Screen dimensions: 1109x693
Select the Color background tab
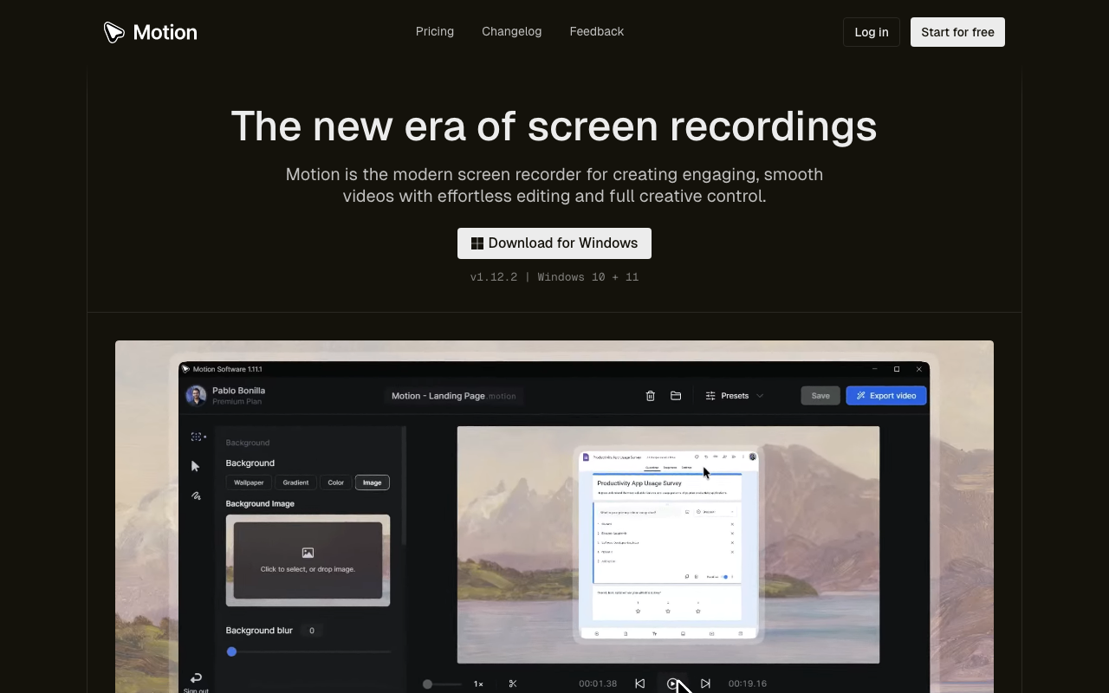[x=335, y=483]
